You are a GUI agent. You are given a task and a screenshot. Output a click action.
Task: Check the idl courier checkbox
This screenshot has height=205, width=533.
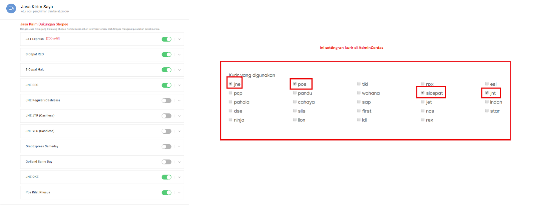click(x=359, y=119)
